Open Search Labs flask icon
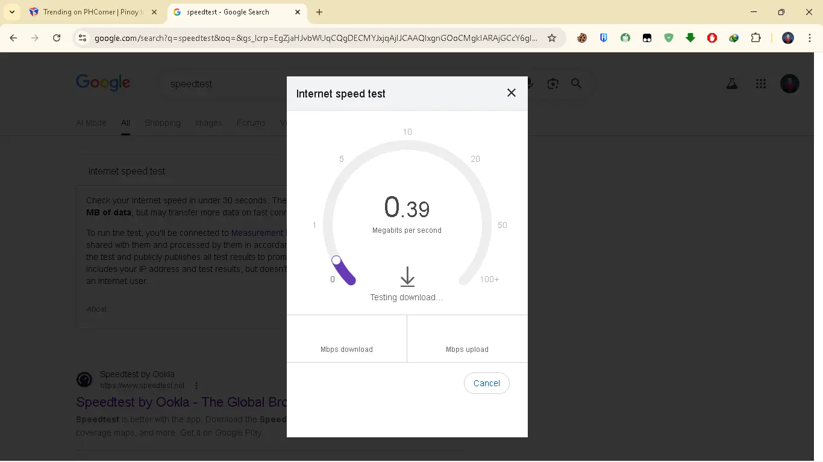 (x=732, y=84)
